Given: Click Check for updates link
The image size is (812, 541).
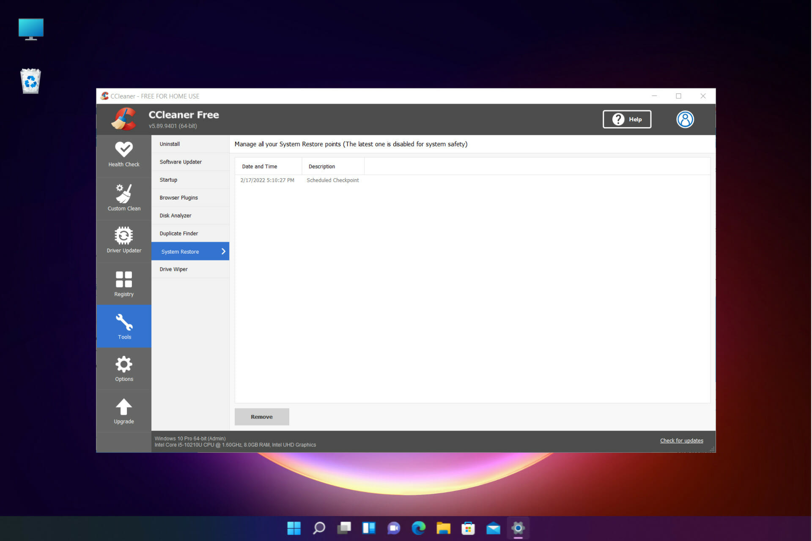Looking at the screenshot, I should [681, 440].
